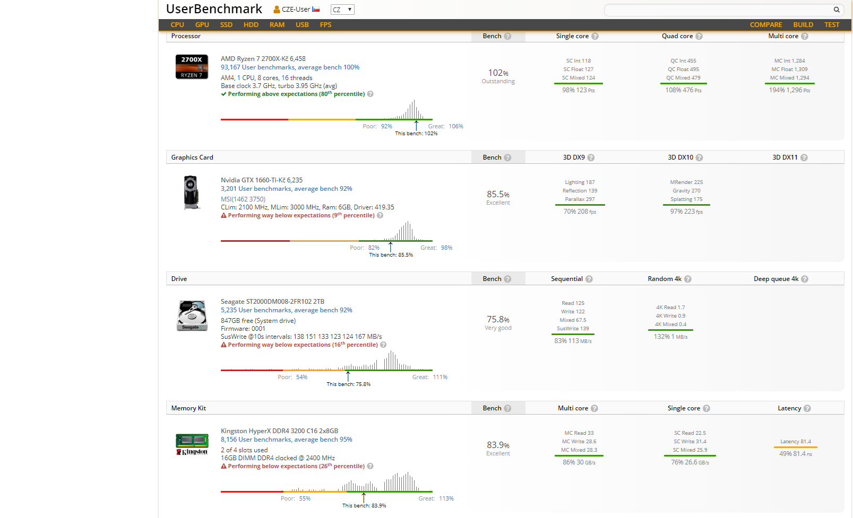Image resolution: width=853 pixels, height=518 pixels.
Task: Click help icon after CPU 80th percentile note
Action: point(371,94)
